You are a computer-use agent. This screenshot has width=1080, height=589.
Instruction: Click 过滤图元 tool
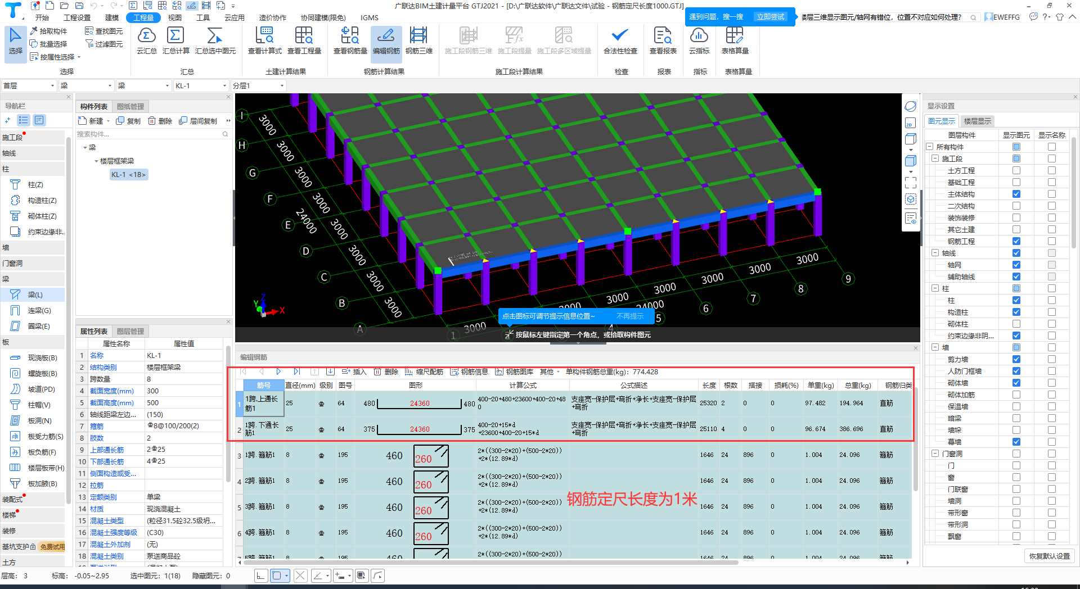click(x=103, y=44)
